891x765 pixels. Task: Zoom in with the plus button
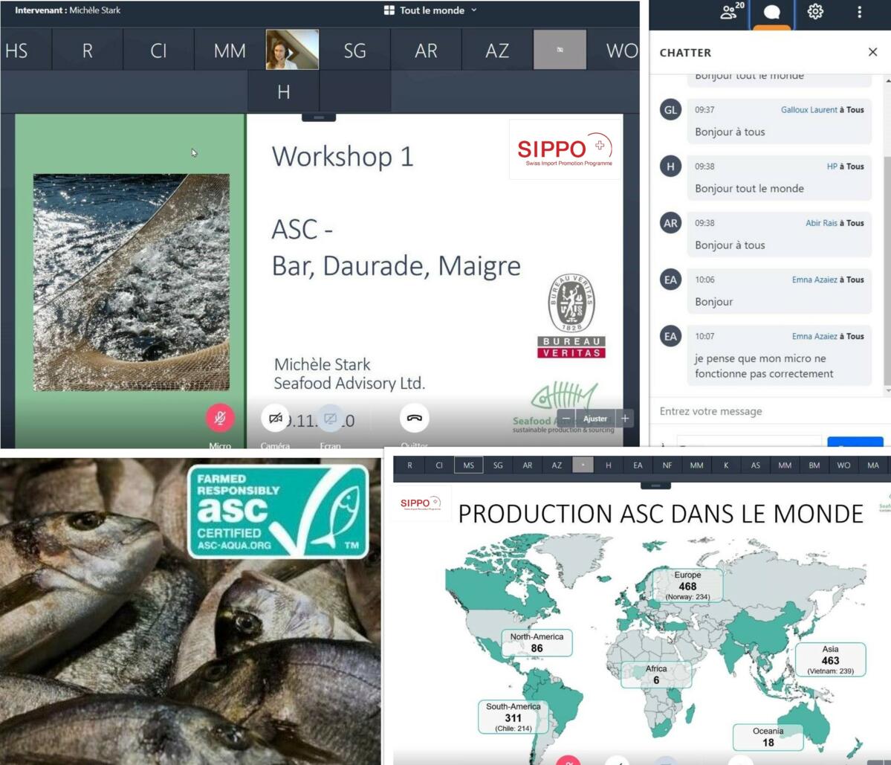coord(625,419)
